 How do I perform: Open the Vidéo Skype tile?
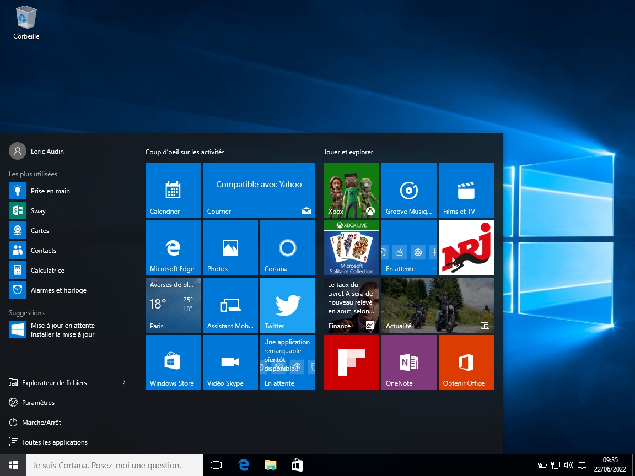pyautogui.click(x=230, y=363)
